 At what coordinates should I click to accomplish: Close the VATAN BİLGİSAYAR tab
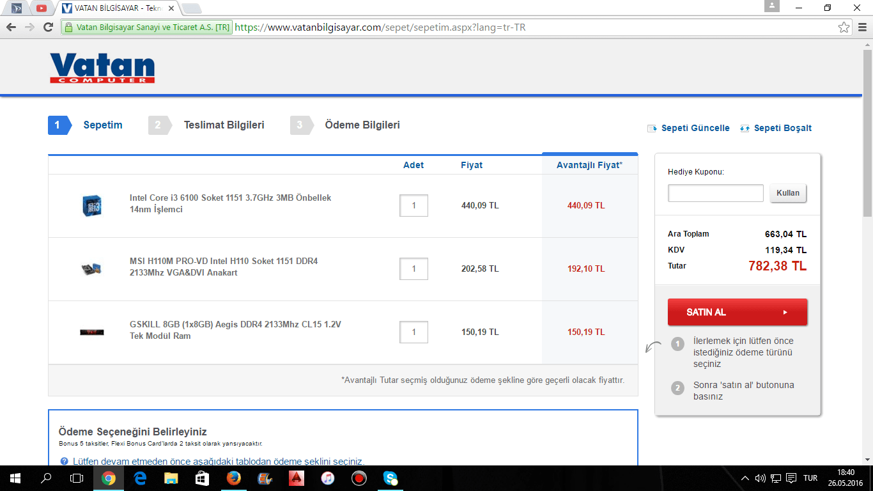[171, 8]
